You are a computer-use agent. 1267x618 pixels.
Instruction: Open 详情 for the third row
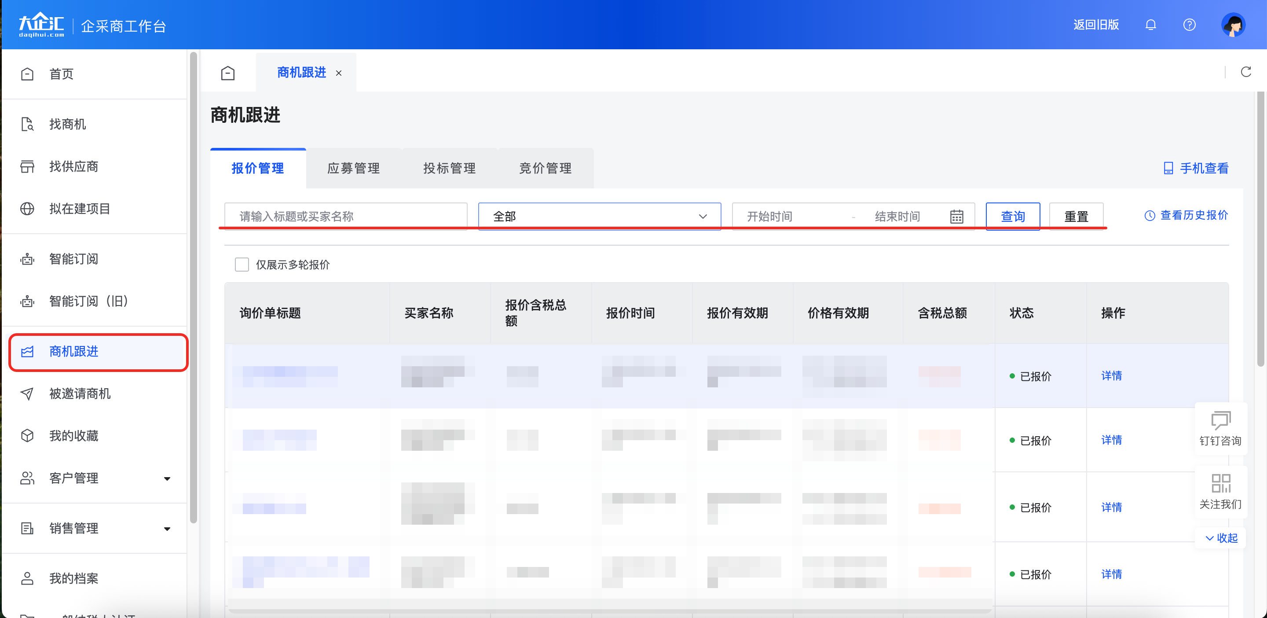pyautogui.click(x=1112, y=507)
